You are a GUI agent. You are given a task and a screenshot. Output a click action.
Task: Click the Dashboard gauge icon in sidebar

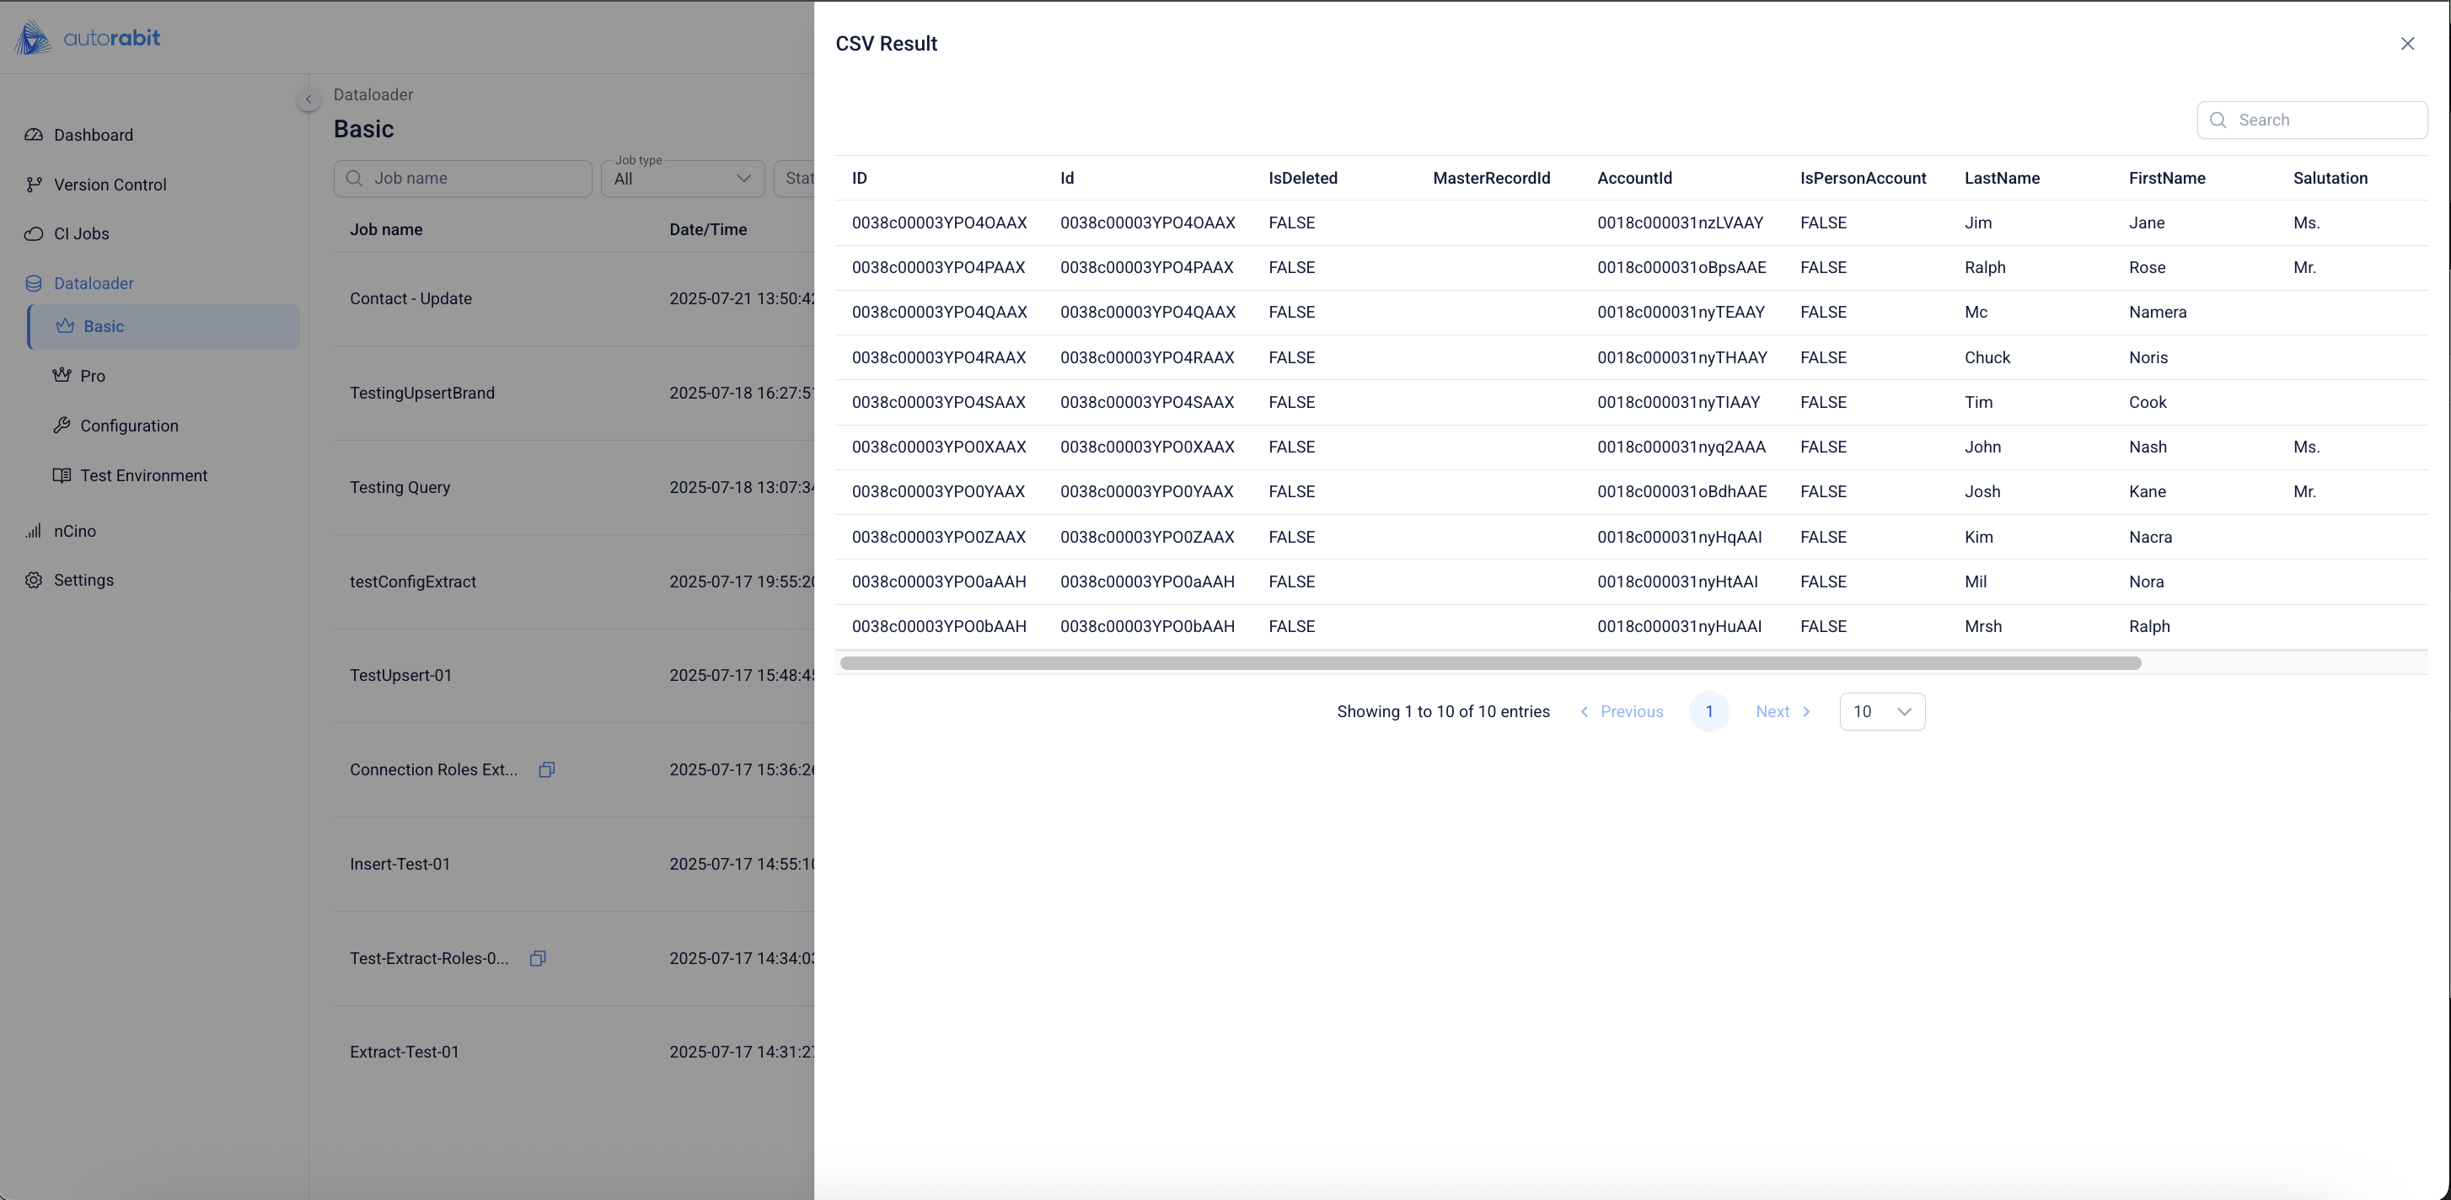tap(35, 135)
